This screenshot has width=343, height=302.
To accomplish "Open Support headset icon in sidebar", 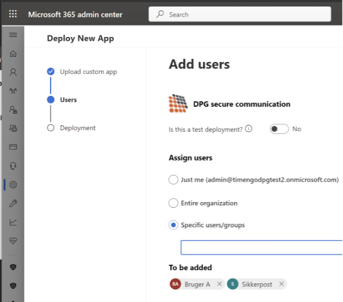I will [x=13, y=166].
